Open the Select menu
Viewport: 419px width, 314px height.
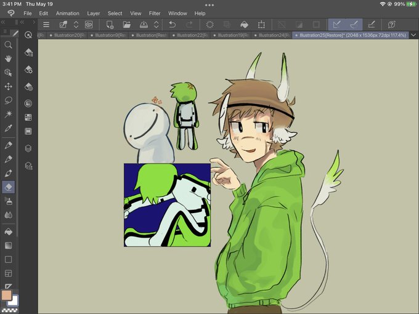115,14
